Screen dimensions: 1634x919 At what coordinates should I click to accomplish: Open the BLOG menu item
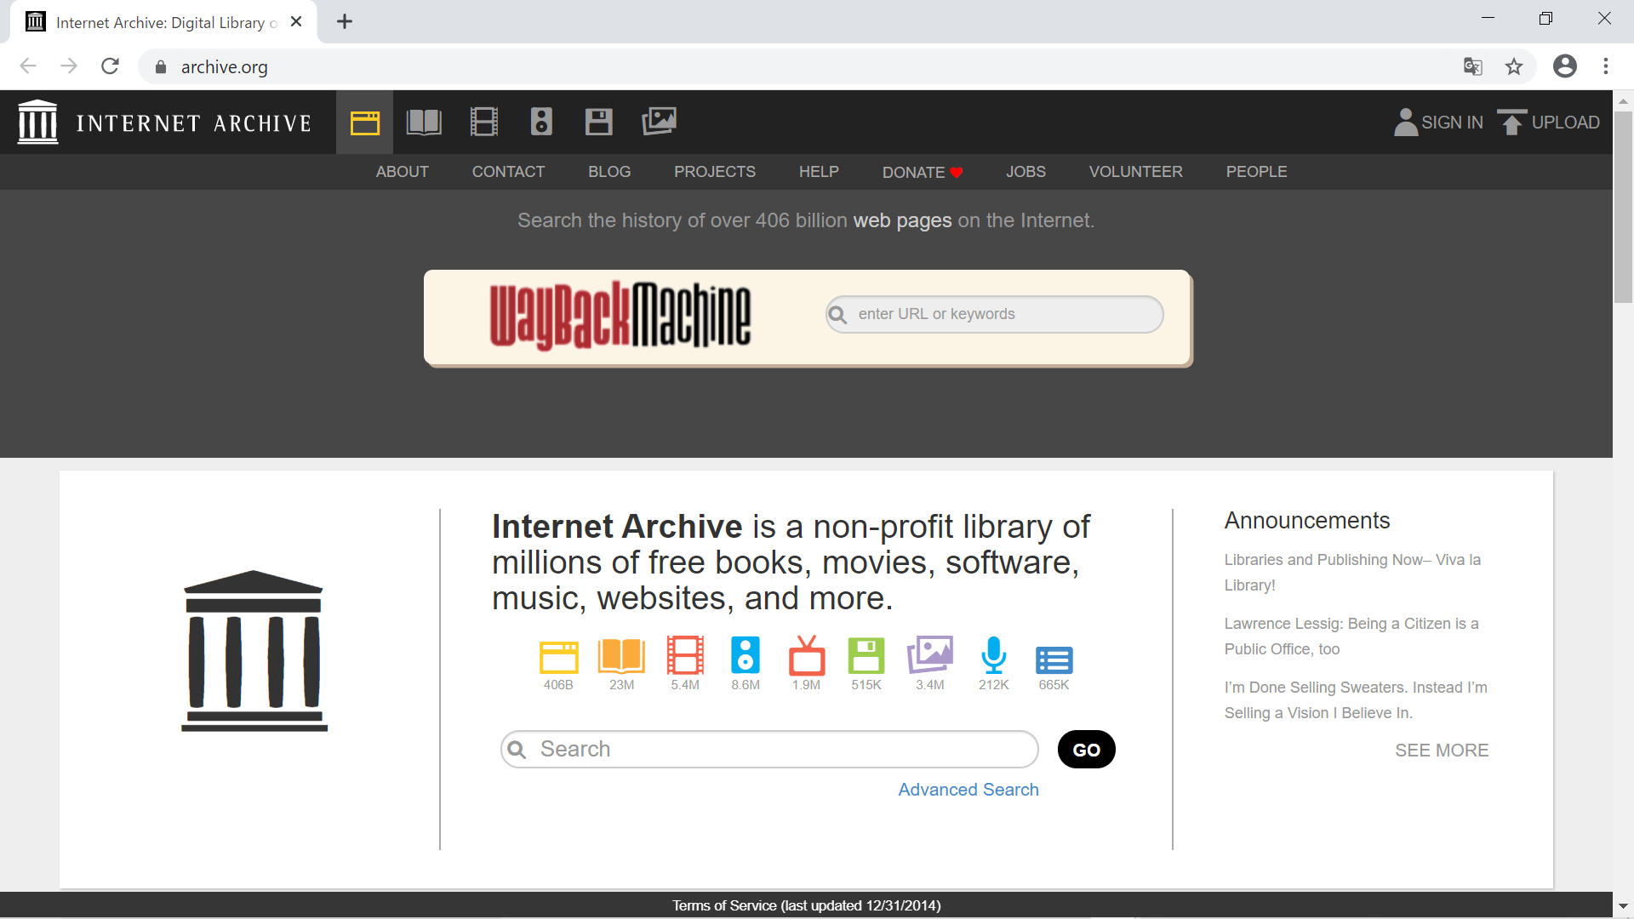[609, 172]
